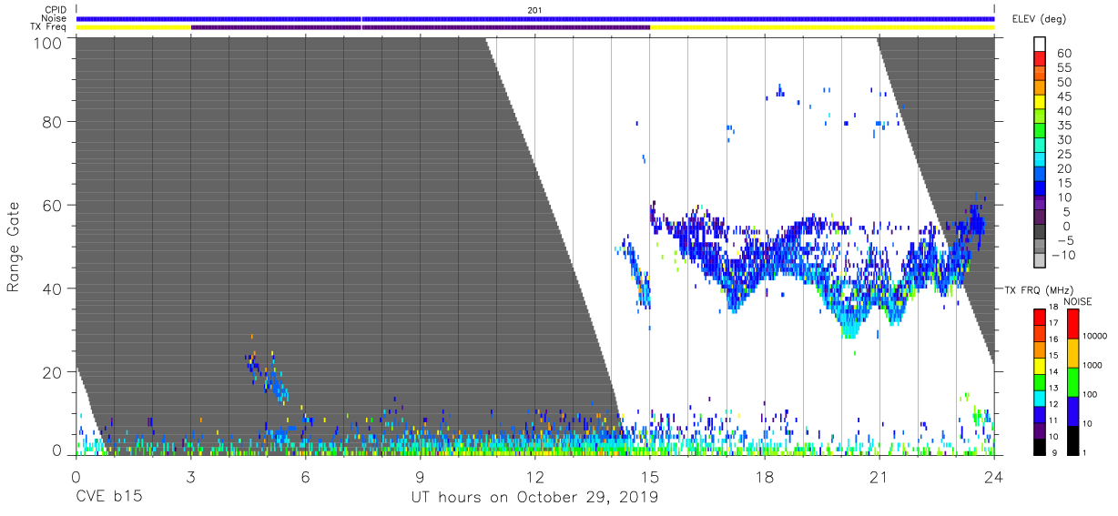Select the first yellow TX Freq segment before hour 3

click(134, 27)
